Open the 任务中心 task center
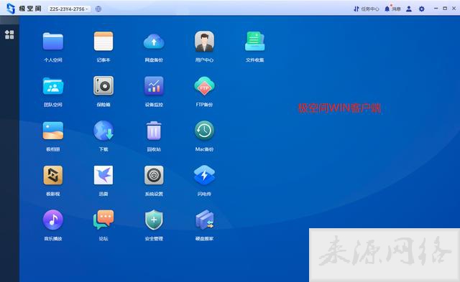Screen dimensions: 460x282 pyautogui.click(x=366, y=9)
